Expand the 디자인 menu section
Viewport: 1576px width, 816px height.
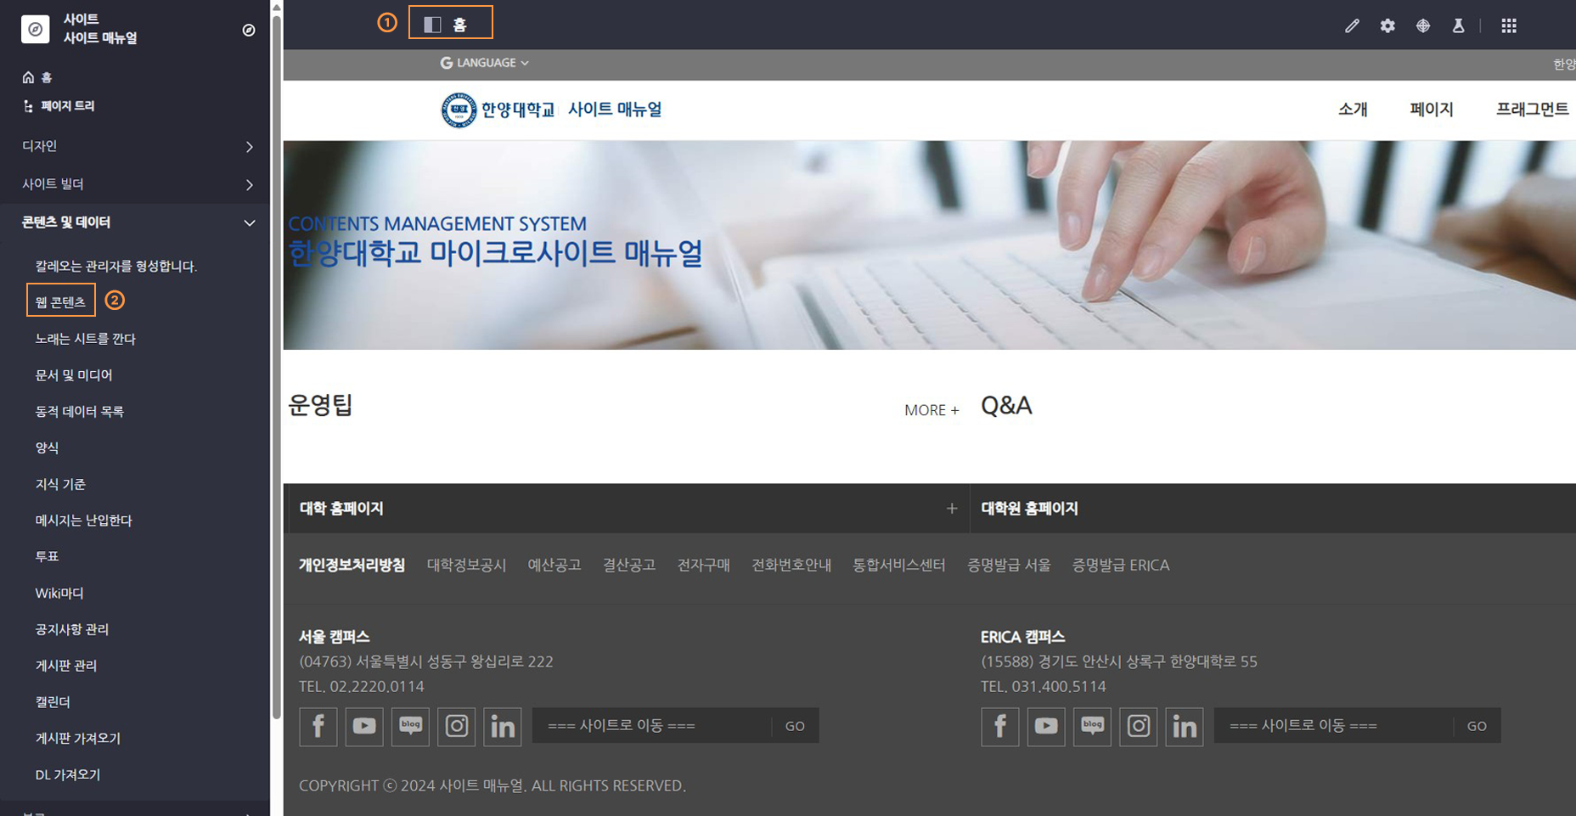(x=136, y=146)
